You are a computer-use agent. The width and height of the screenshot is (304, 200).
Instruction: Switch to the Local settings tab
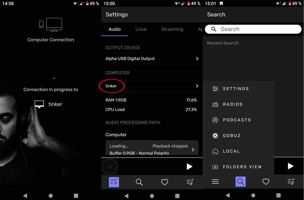coord(141,29)
